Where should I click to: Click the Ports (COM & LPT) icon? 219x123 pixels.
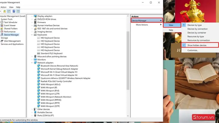point(35,115)
